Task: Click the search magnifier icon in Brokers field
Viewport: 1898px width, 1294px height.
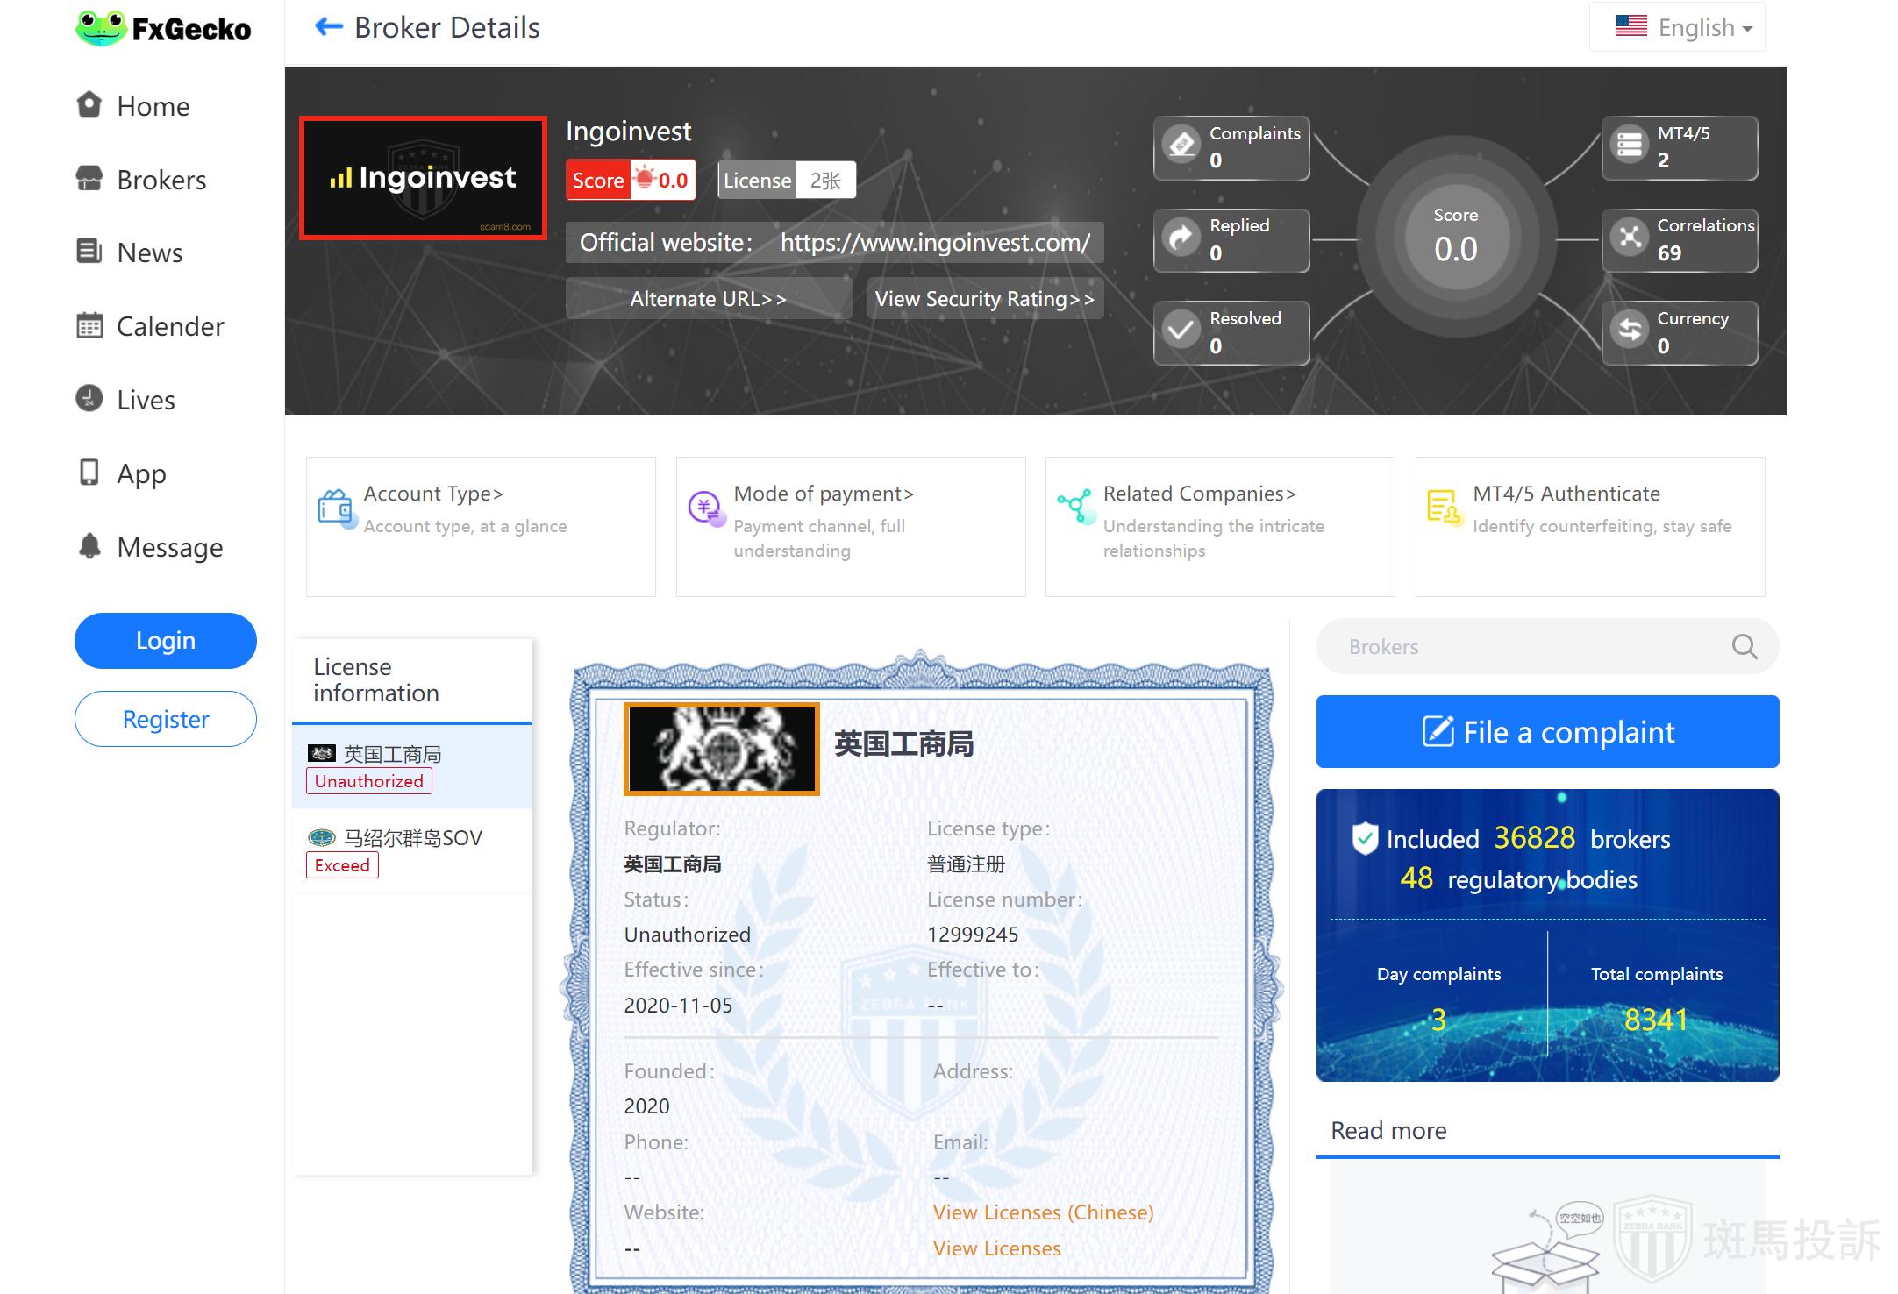Action: point(1744,647)
